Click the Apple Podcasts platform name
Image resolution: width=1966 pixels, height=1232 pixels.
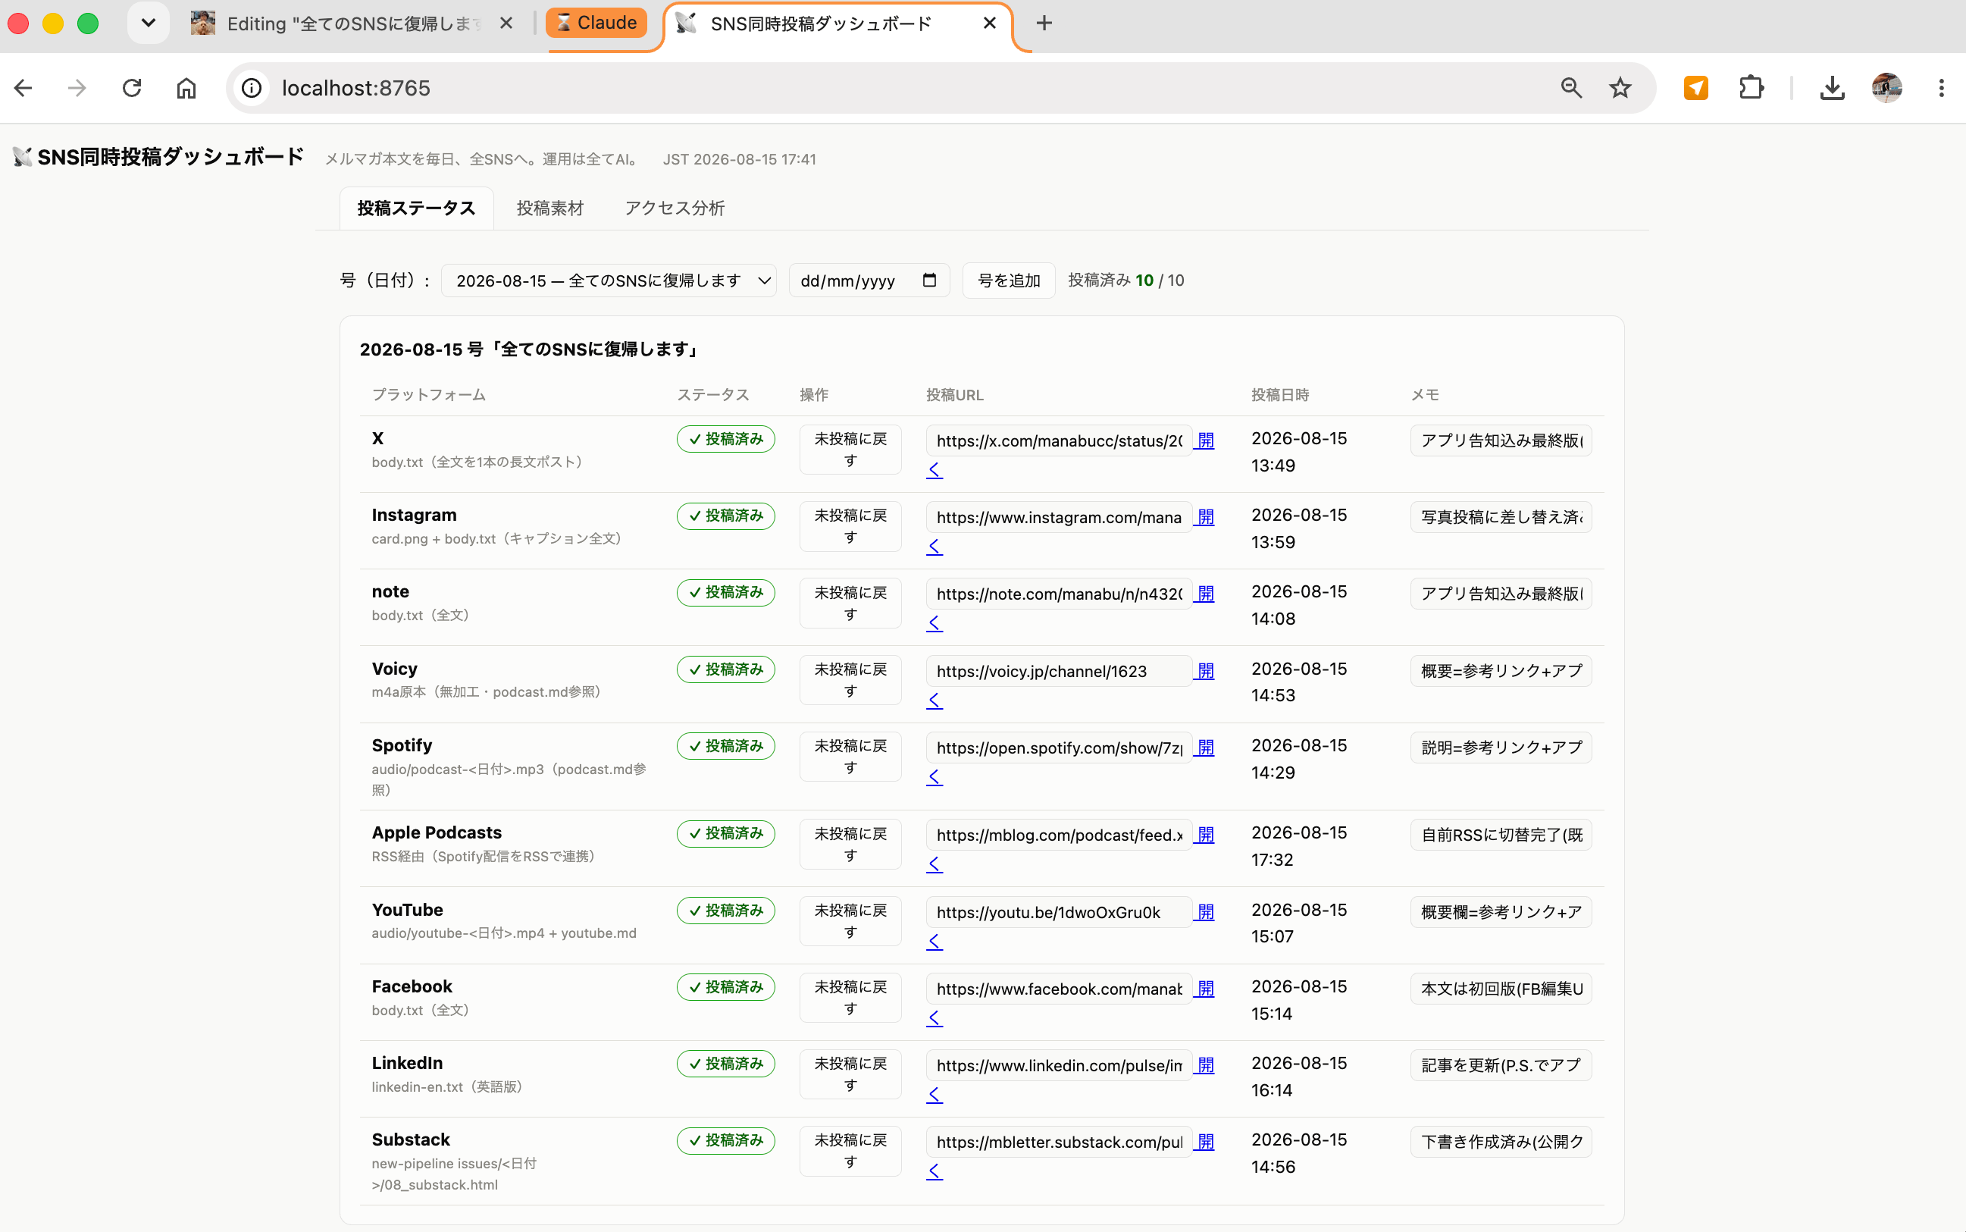[x=437, y=832]
